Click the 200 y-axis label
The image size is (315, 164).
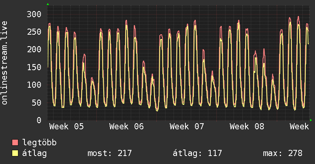coord(34,50)
